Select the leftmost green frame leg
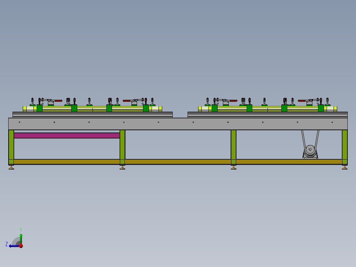 point(11,147)
